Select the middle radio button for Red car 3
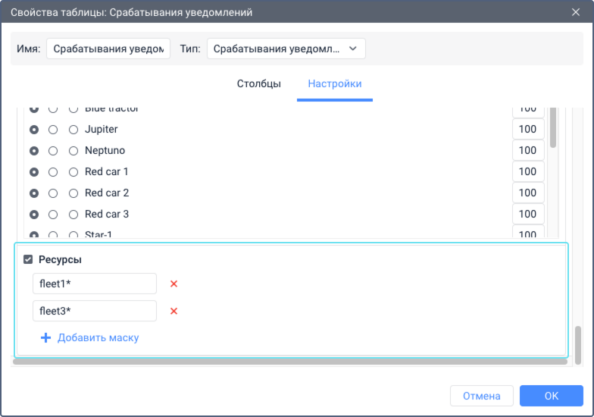 (x=53, y=215)
